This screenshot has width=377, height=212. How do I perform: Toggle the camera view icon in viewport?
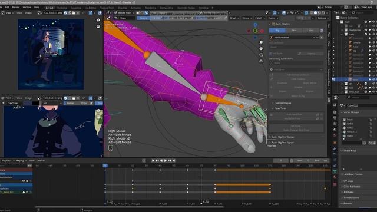(261, 55)
